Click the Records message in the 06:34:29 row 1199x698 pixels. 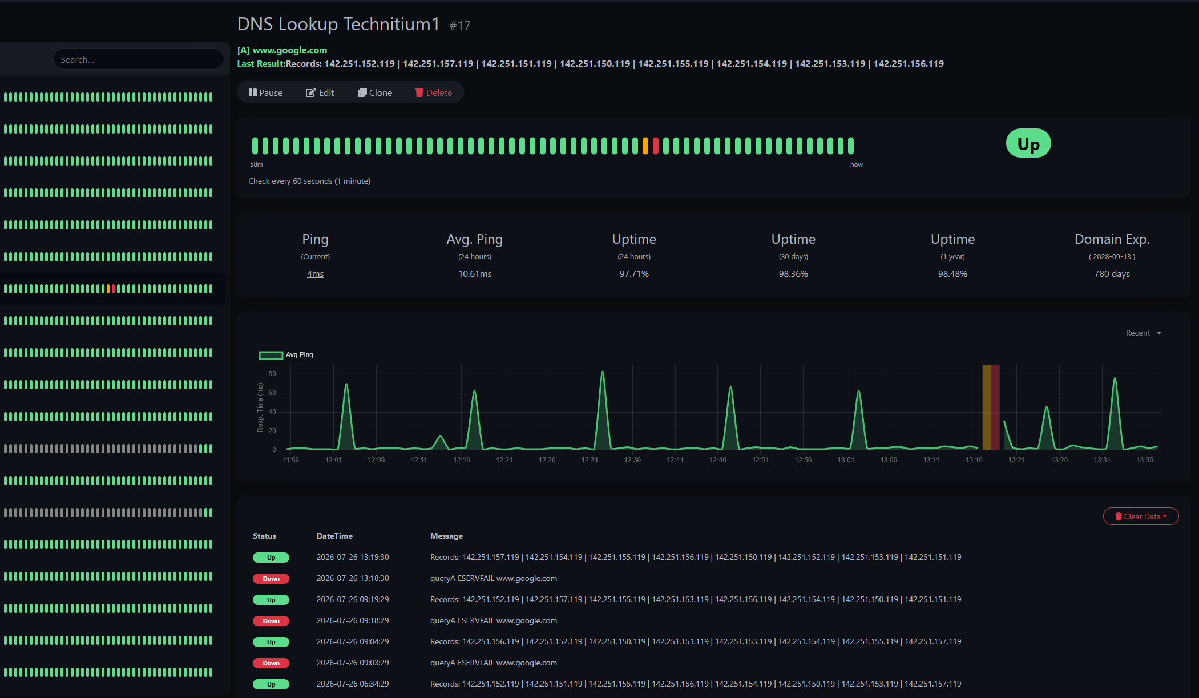point(696,684)
